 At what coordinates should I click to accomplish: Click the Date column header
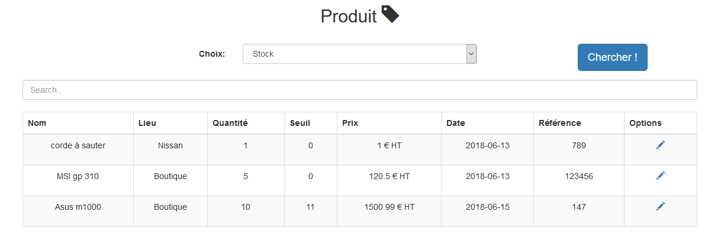pyautogui.click(x=455, y=123)
